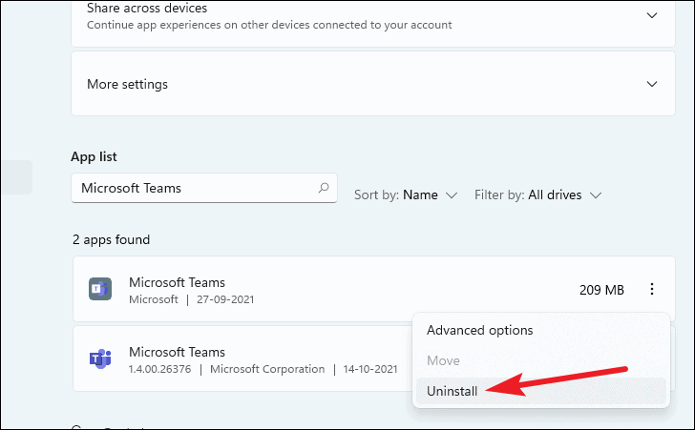Click the greyed Move menu entry
This screenshot has width=695, height=430.
point(443,360)
